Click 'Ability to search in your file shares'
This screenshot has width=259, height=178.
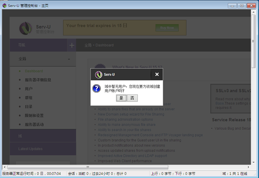(125, 130)
